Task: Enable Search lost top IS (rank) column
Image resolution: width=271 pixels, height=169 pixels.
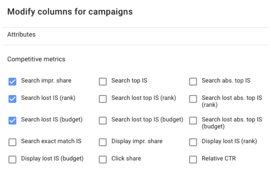Action: 103,99
